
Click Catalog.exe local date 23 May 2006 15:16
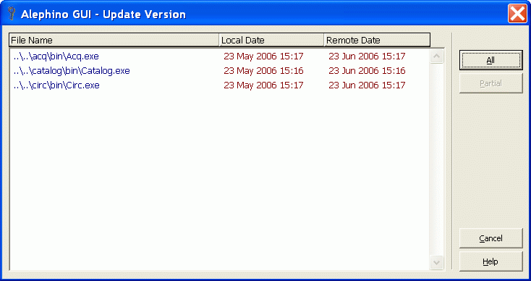[263, 70]
